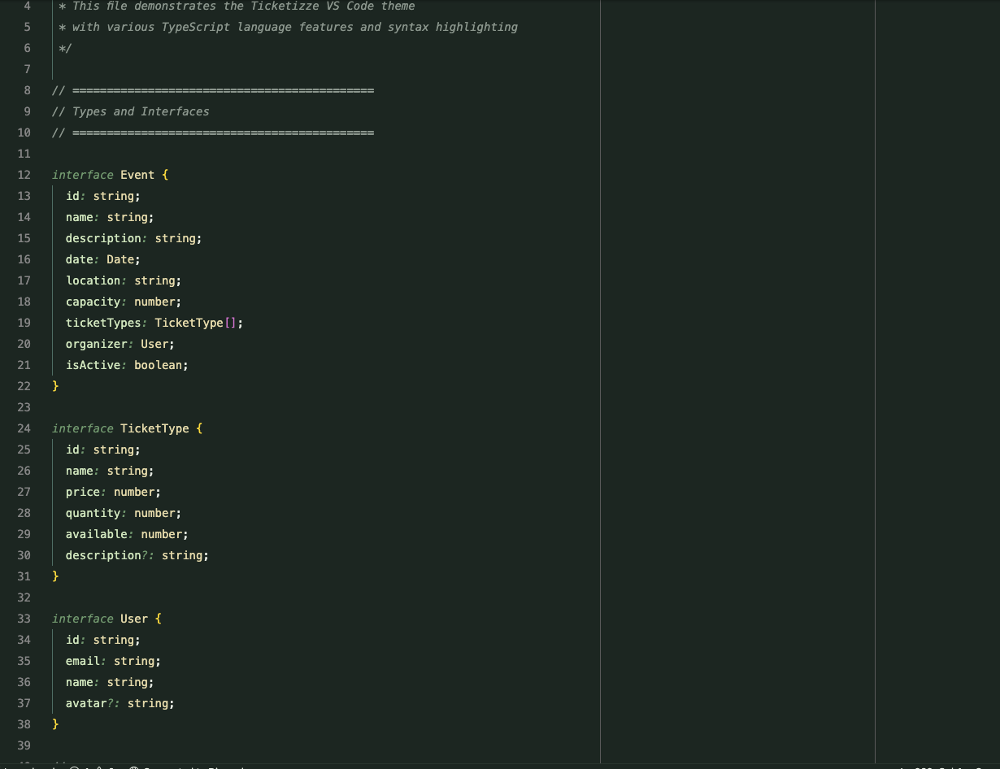
Task: Click the comment mentioning Ticketizze VS Code theme
Action: point(237,6)
